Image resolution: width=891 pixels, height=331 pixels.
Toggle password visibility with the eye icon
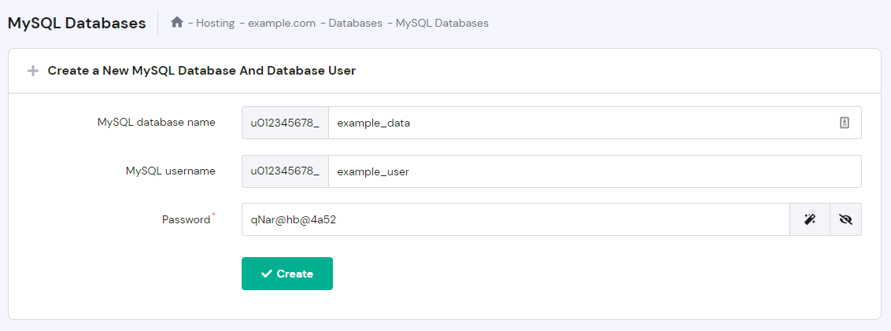(845, 220)
